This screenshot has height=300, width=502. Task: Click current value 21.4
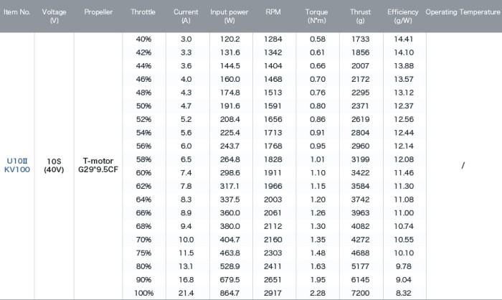(x=186, y=293)
